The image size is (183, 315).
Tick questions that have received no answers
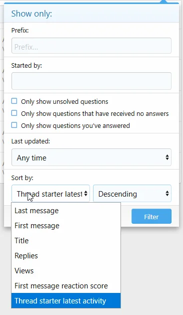[x=14, y=113]
